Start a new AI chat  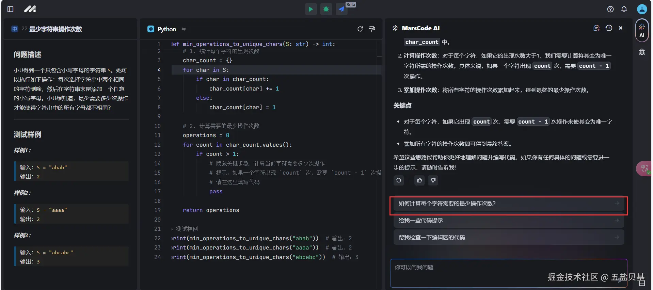click(x=596, y=28)
